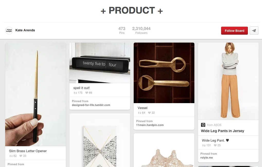This screenshot has width=262, height=167.
Task: Click repin icon under spell it out!
Action: pyautogui.click(x=75, y=93)
